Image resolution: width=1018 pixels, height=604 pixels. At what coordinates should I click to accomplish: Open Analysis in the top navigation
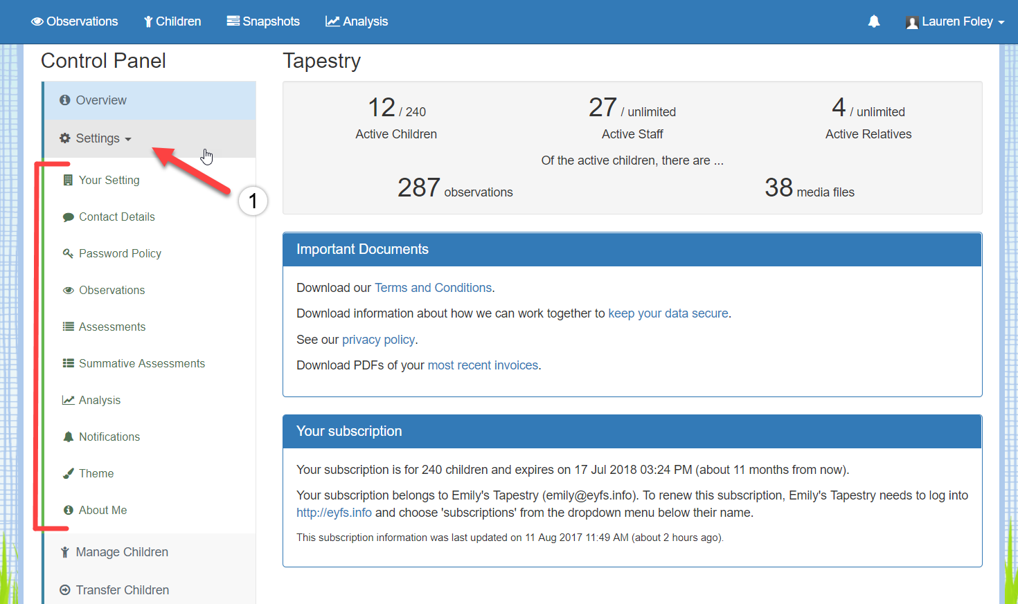[x=357, y=21]
